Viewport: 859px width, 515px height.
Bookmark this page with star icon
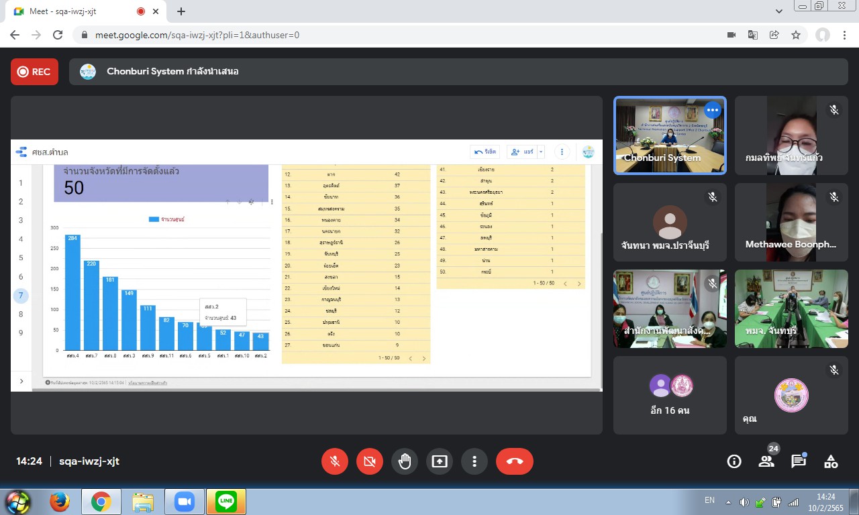(x=796, y=35)
